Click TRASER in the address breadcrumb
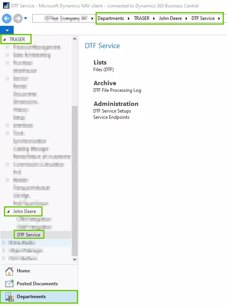 (142, 18)
